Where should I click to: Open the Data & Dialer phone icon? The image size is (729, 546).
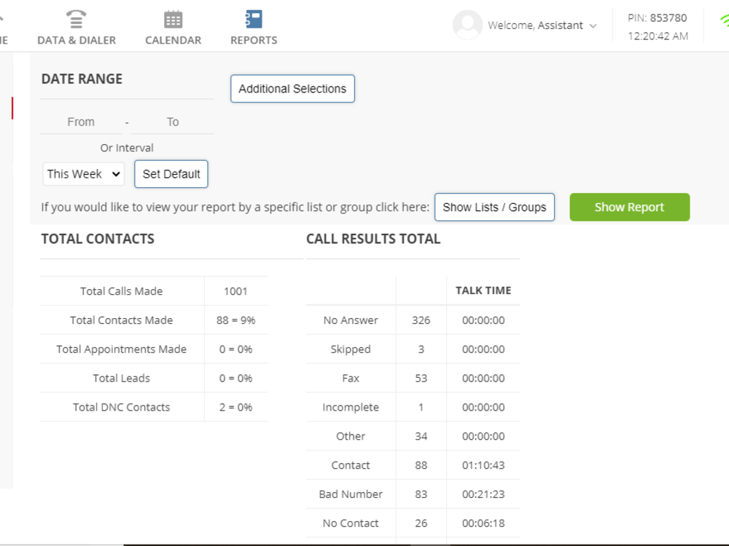point(76,20)
